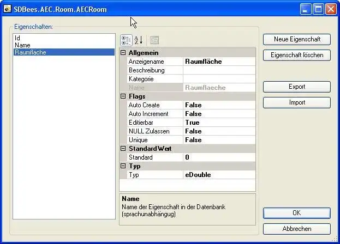Collapse the Flags category

[123, 96]
